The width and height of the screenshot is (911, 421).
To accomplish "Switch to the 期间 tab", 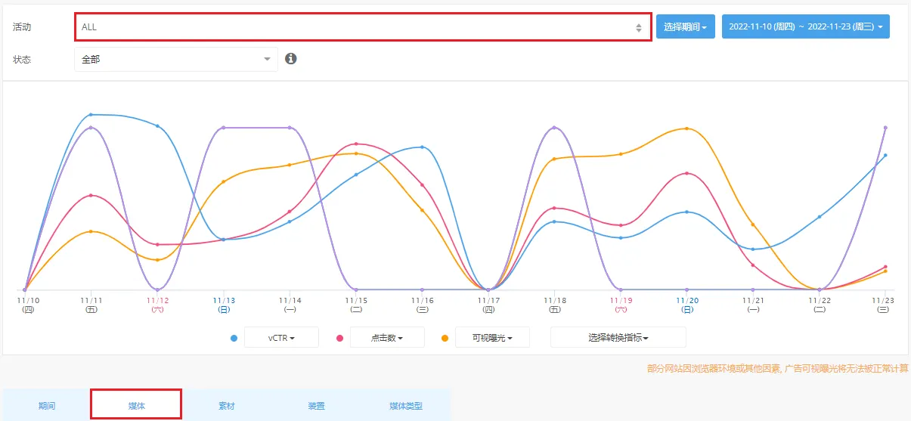I will 47,406.
